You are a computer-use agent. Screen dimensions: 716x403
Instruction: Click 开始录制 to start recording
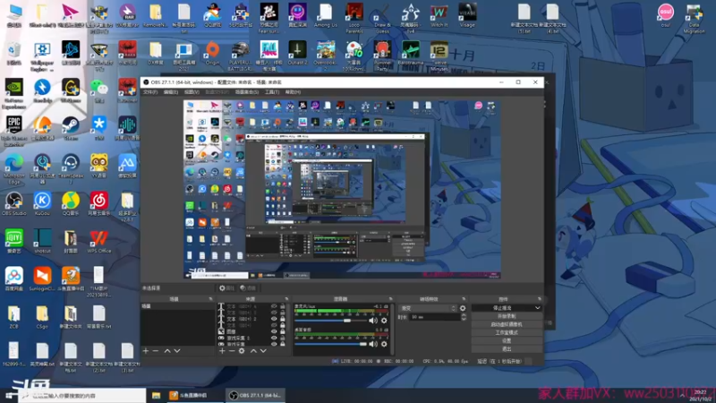tap(507, 316)
